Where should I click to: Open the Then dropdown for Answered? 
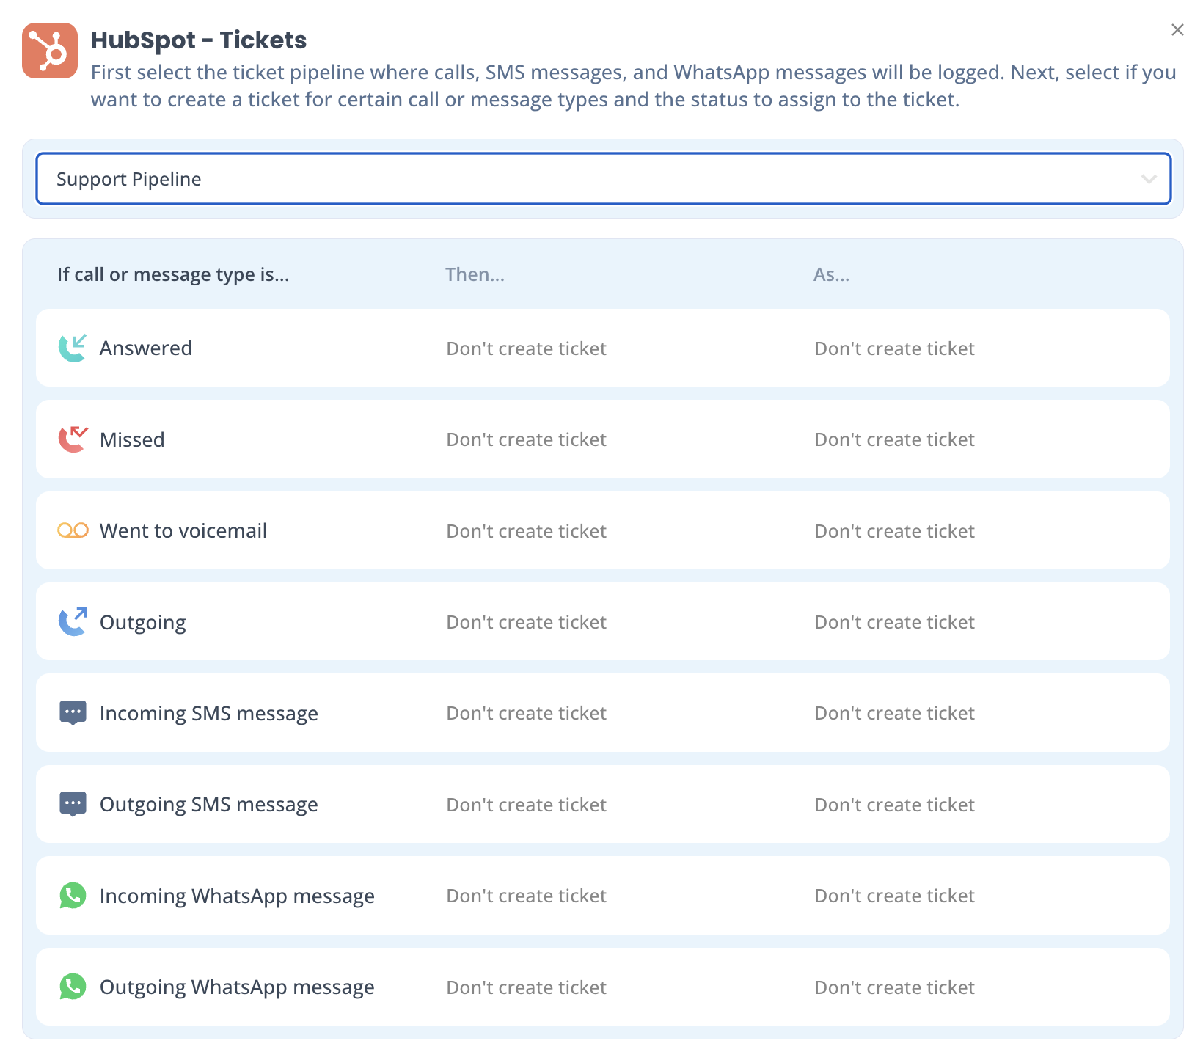[527, 348]
